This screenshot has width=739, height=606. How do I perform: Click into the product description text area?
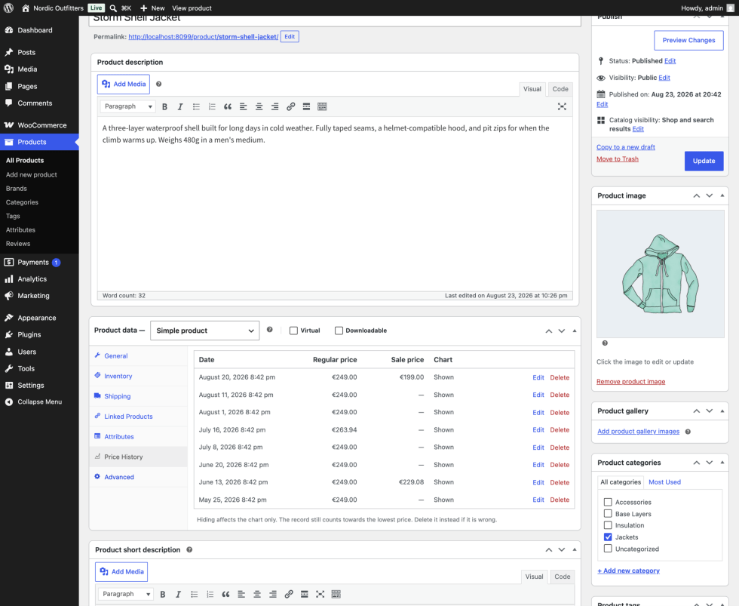tap(335, 204)
